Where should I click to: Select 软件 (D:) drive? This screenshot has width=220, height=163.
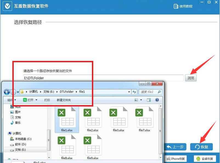tap(18, 144)
